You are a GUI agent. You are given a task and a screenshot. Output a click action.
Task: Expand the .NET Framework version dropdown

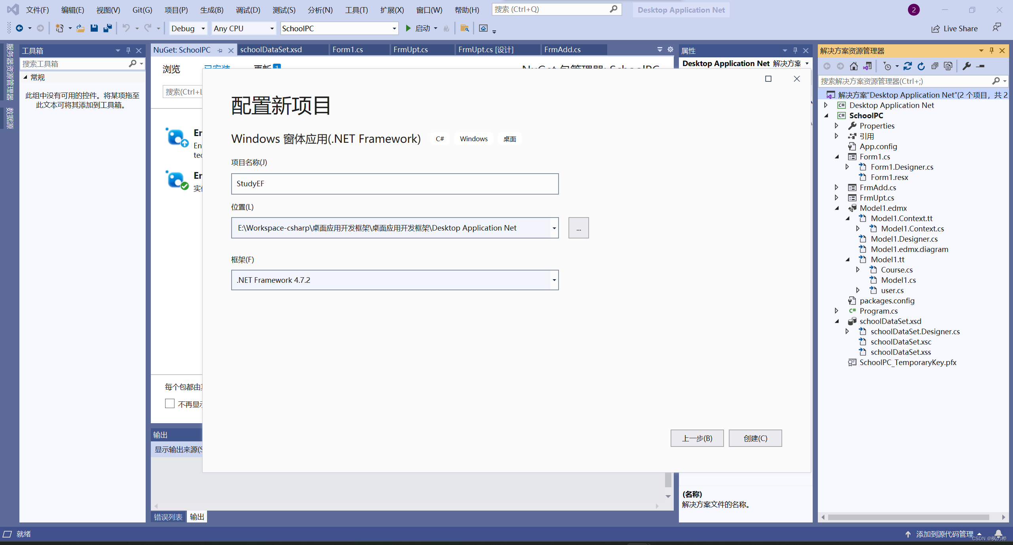click(553, 280)
